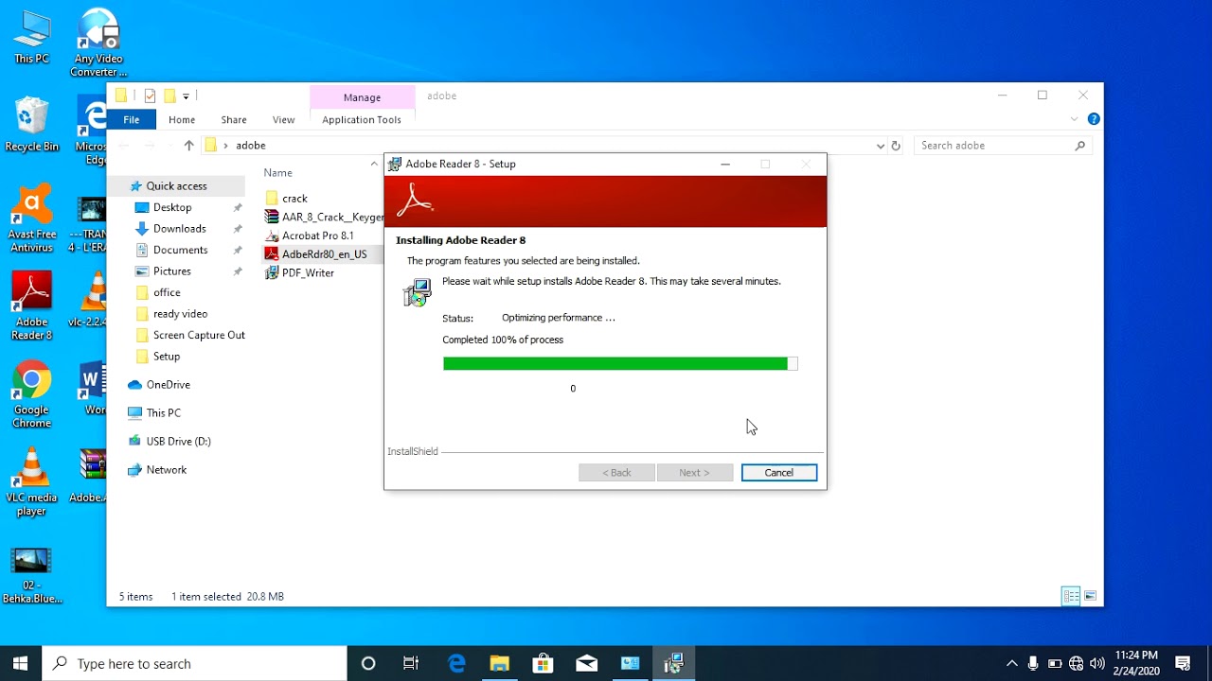This screenshot has height=681, width=1212.
Task: Open the ready video folder in sidebar
Action: coord(180,314)
